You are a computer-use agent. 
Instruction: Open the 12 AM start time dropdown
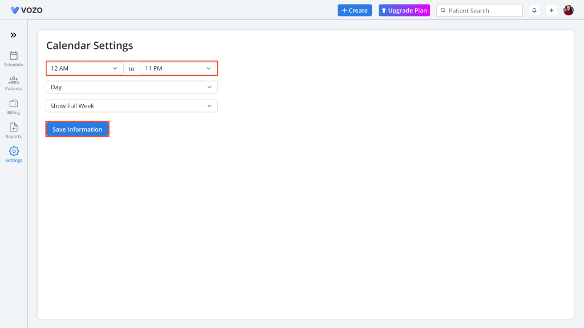pyautogui.click(x=84, y=68)
